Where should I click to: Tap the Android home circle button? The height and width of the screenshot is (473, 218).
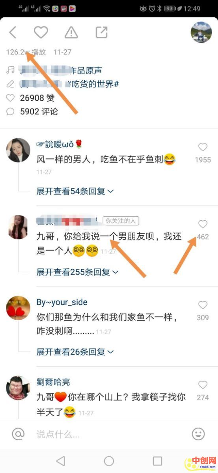coord(109,461)
